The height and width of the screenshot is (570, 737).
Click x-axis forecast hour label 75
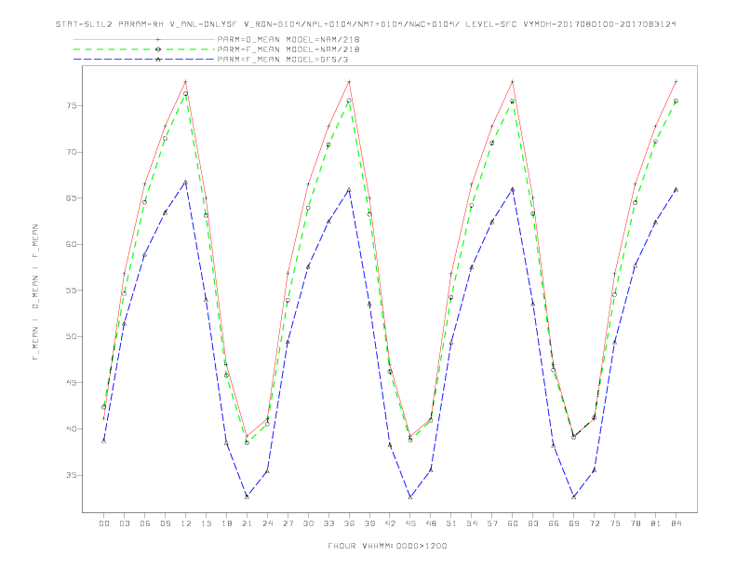615,523
